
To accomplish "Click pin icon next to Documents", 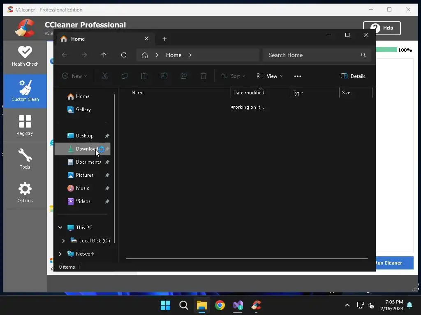I will 107,162.
